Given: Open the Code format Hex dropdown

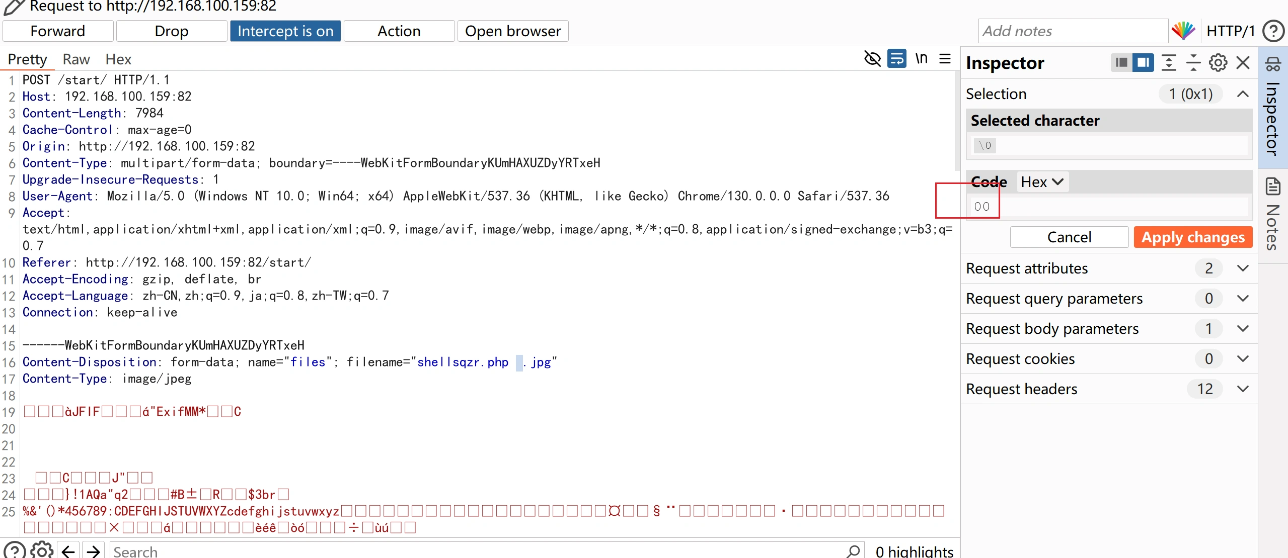Looking at the screenshot, I should tap(1042, 182).
